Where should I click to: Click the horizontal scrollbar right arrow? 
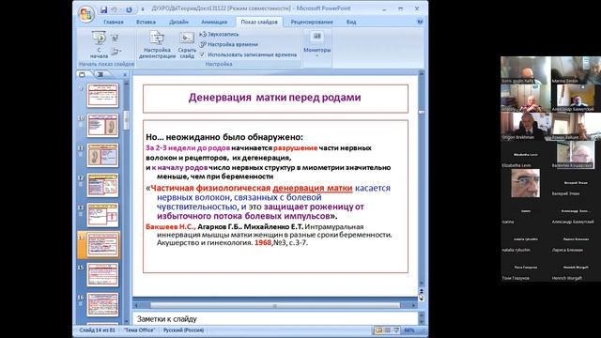414,305
